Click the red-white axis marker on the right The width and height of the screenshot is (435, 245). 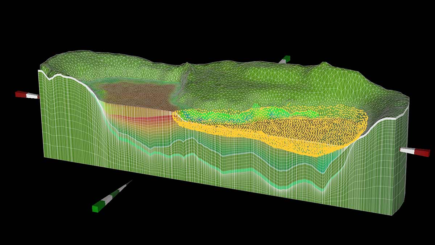pos(415,152)
